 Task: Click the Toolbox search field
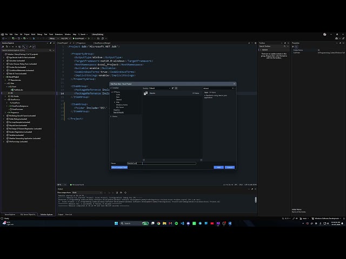coord(272,46)
